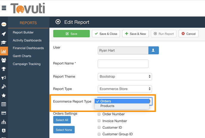The width and height of the screenshot is (205, 138).
Task: Click the user picker icon beside Ryan Hart
Action: 153,50
